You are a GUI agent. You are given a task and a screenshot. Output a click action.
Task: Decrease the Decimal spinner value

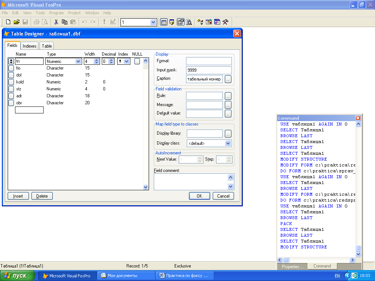[x=111, y=63]
